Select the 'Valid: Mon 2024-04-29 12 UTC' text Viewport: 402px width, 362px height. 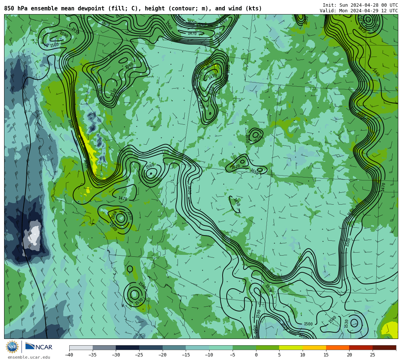(359, 11)
